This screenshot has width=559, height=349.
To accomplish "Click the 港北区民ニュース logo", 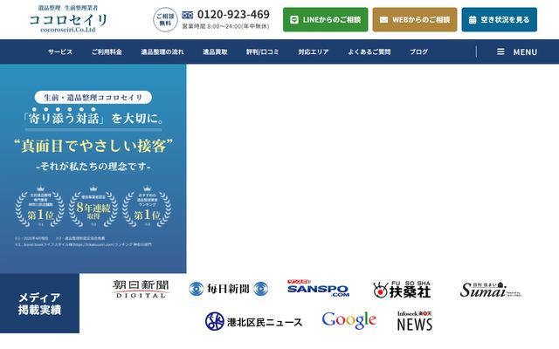I will pos(253,321).
